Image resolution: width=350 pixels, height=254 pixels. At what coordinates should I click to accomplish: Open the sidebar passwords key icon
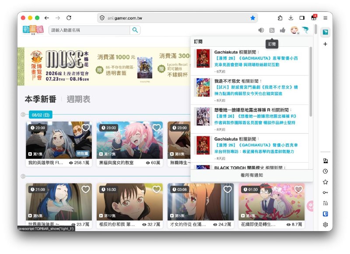point(325,192)
